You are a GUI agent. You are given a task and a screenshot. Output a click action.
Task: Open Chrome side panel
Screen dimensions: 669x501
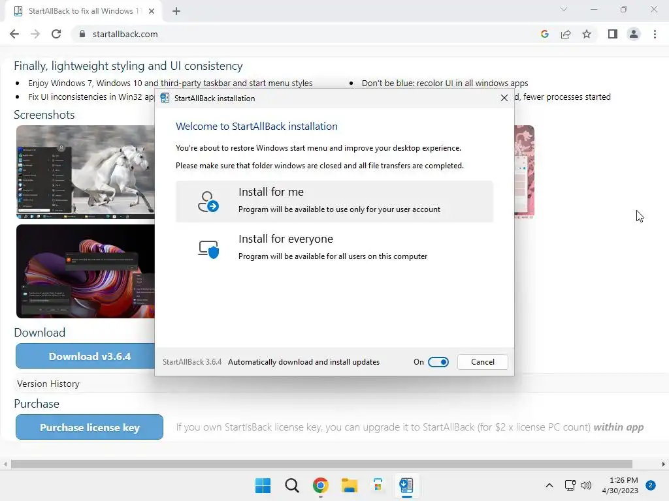point(613,34)
